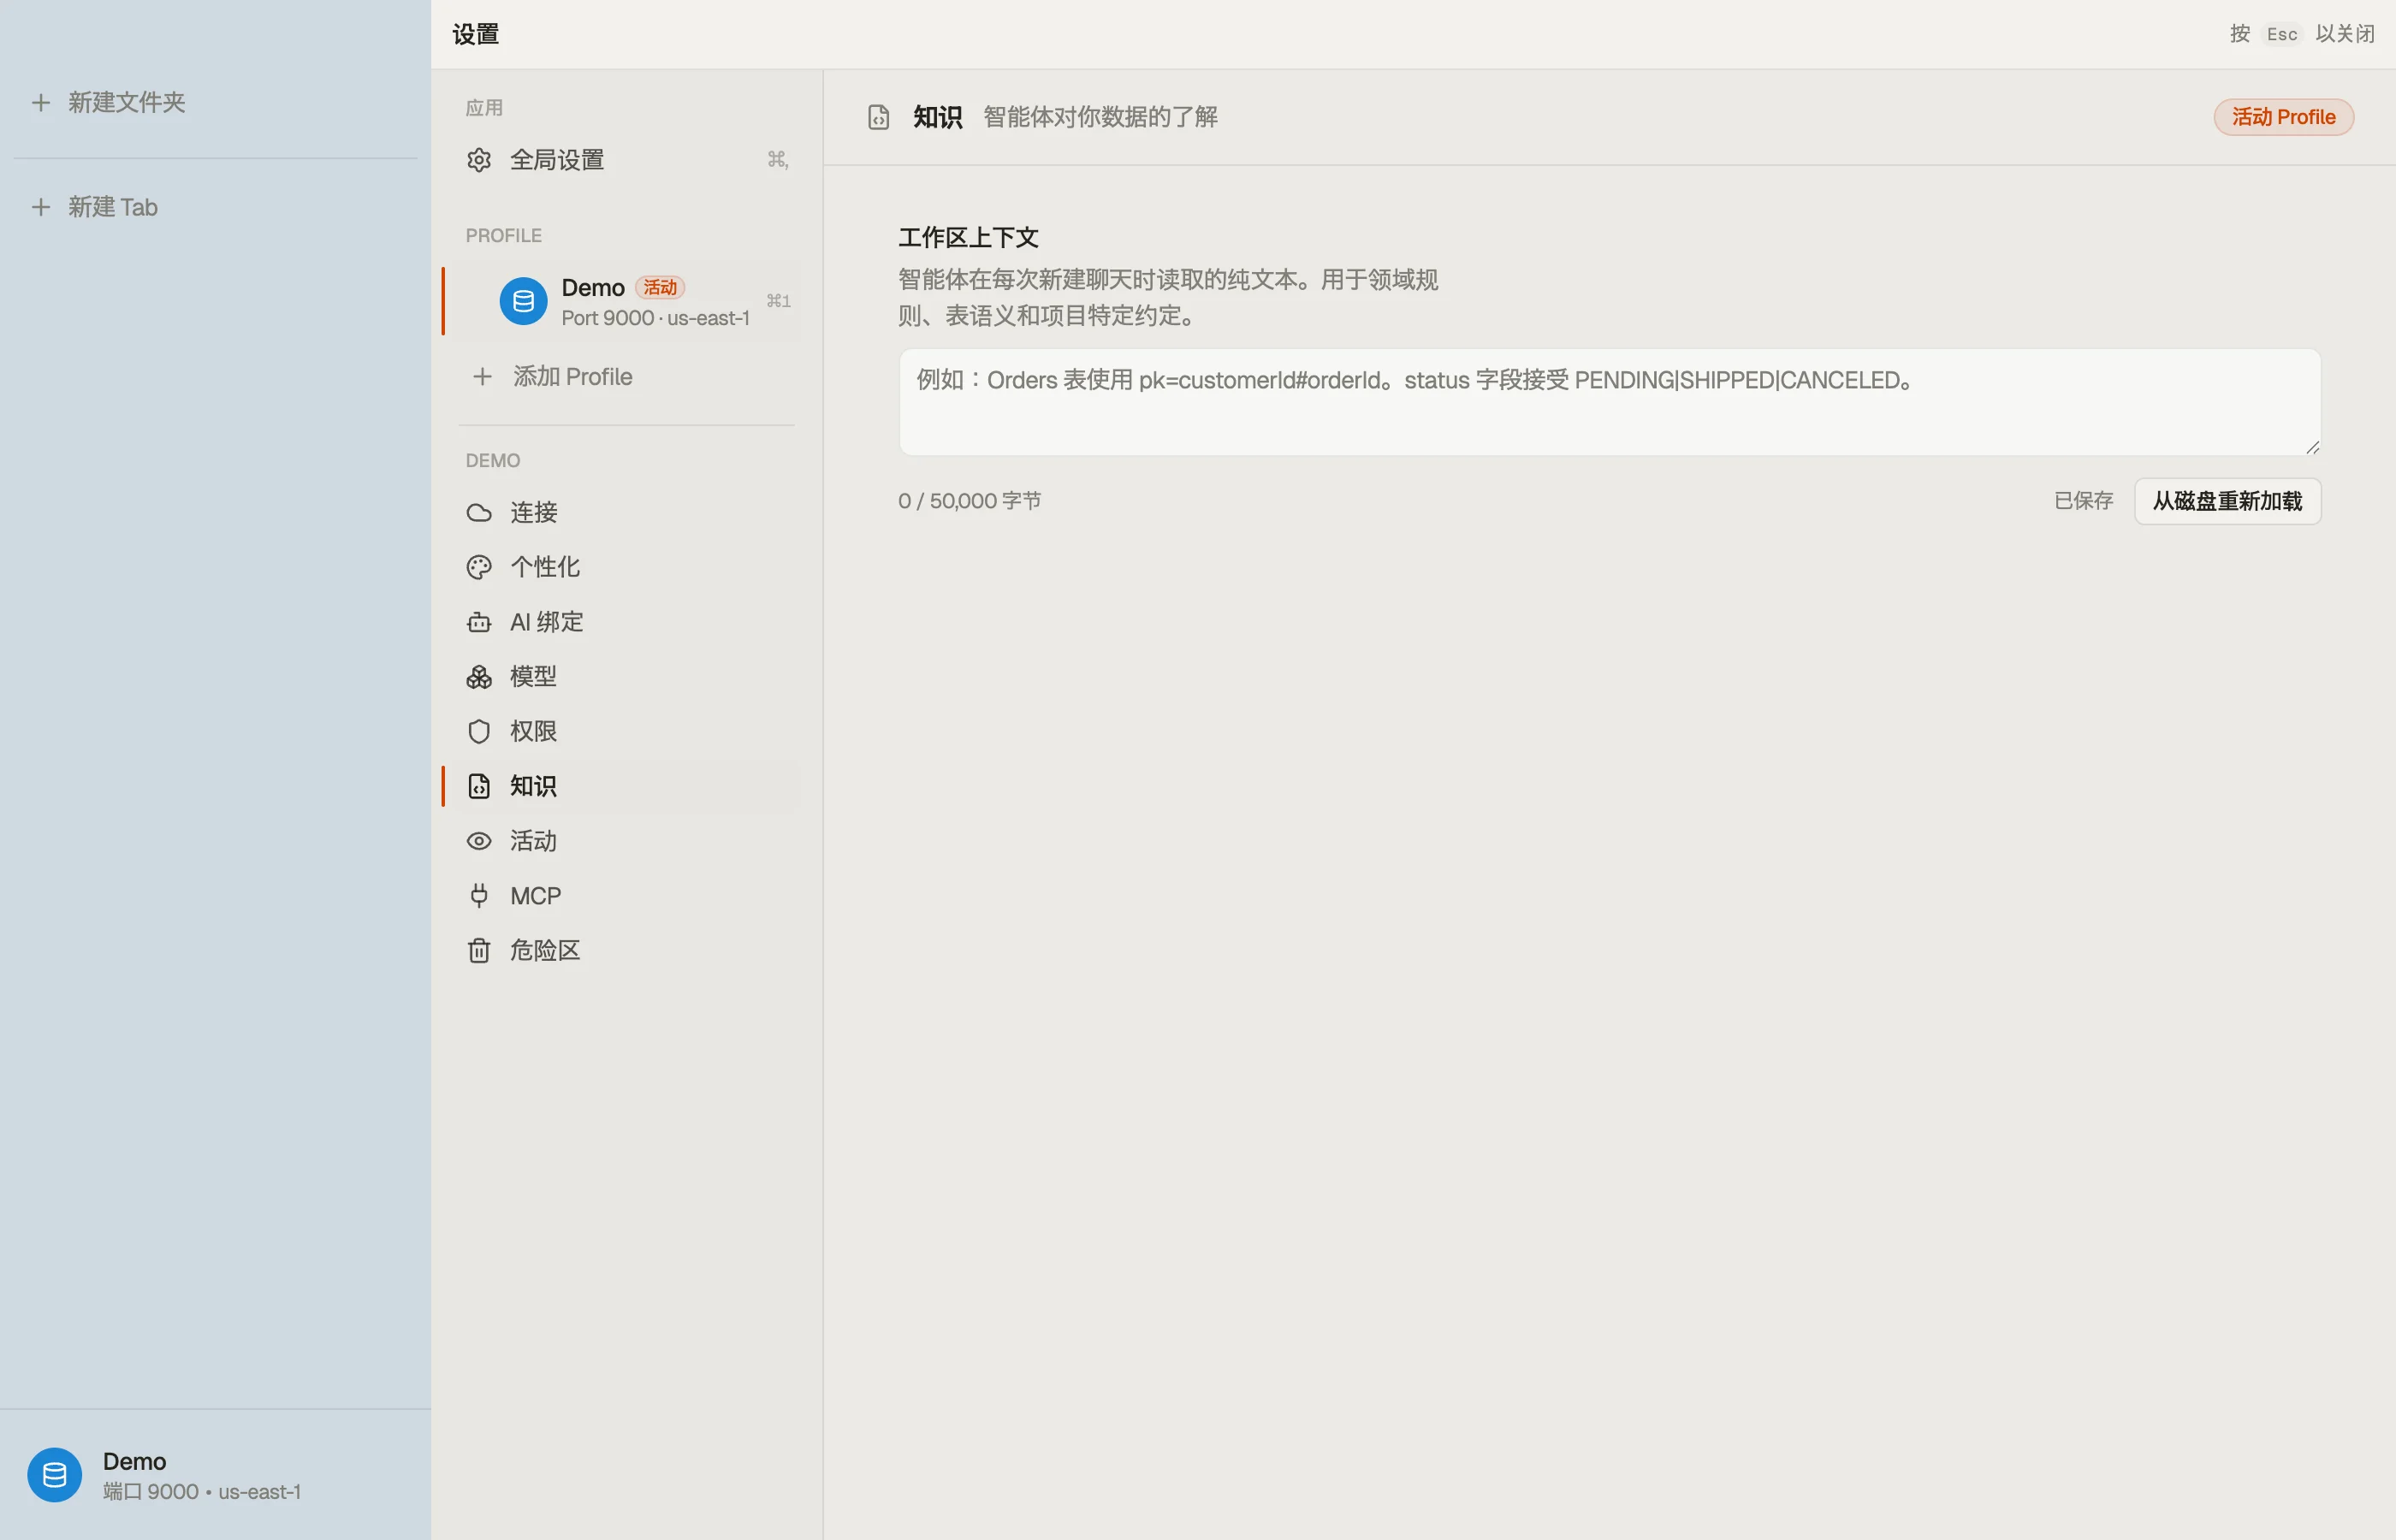
Task: Click the 设置 title at top
Action: [475, 34]
